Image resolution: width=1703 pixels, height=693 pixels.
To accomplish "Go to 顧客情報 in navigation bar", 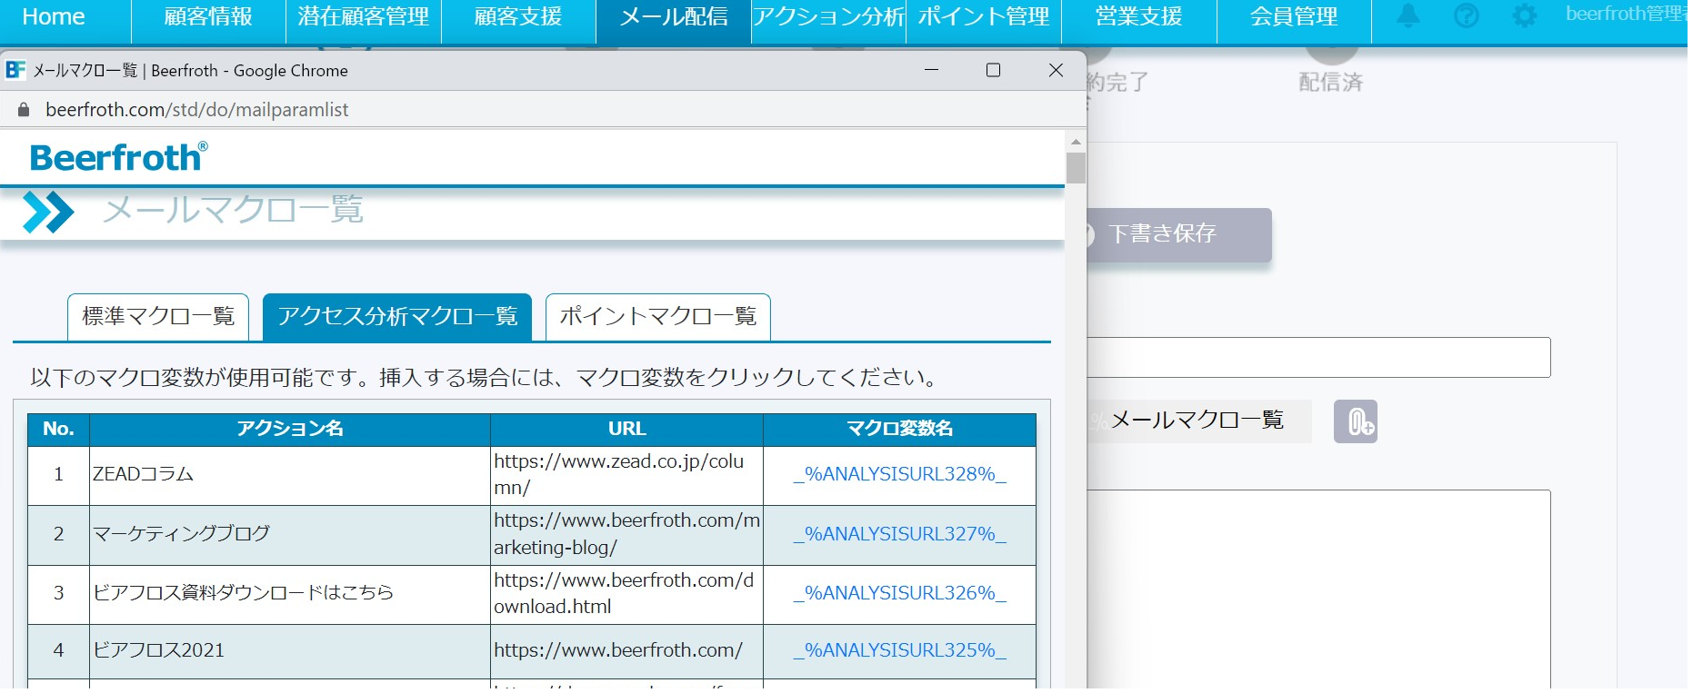I will tap(208, 17).
